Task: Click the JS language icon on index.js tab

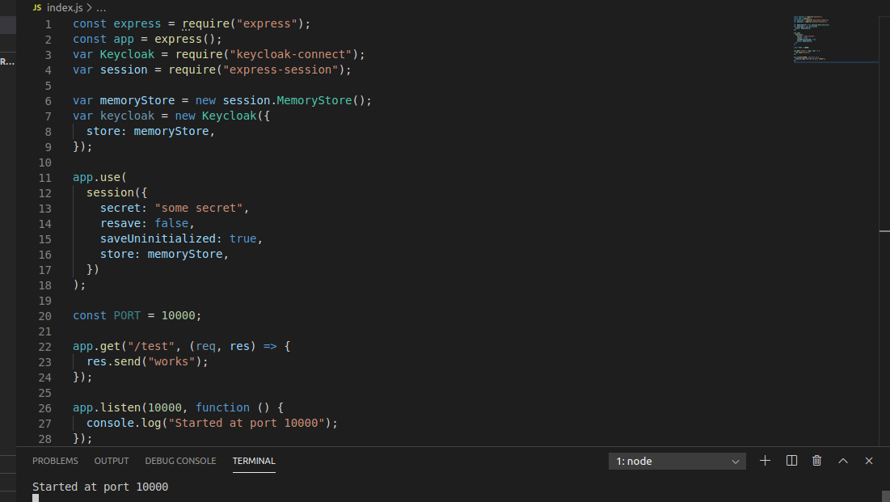Action: tap(36, 7)
